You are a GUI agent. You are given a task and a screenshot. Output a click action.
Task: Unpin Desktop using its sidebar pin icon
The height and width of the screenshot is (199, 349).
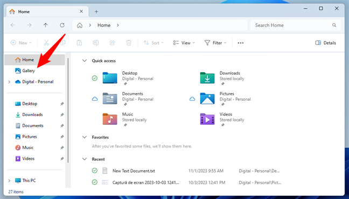(x=62, y=104)
